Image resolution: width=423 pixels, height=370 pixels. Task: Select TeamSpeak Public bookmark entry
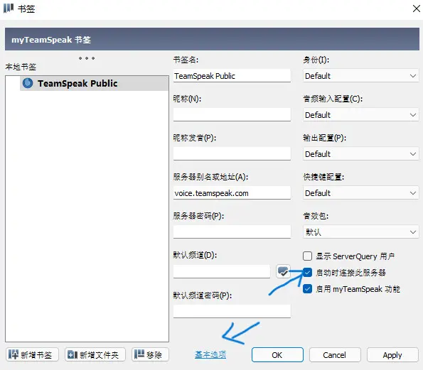94,83
